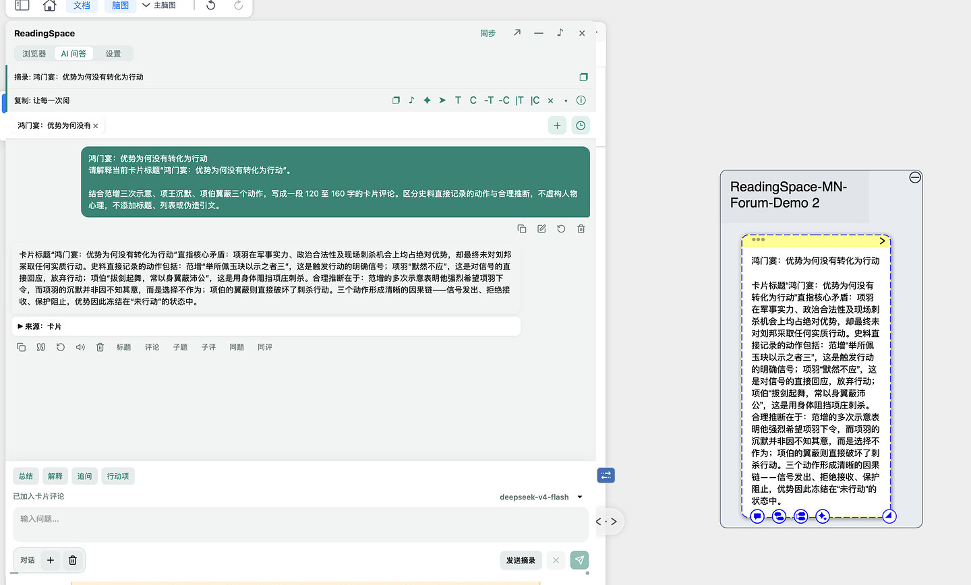Open conversation history clock icon
Screen dimensions: 971x585
[x=581, y=125]
